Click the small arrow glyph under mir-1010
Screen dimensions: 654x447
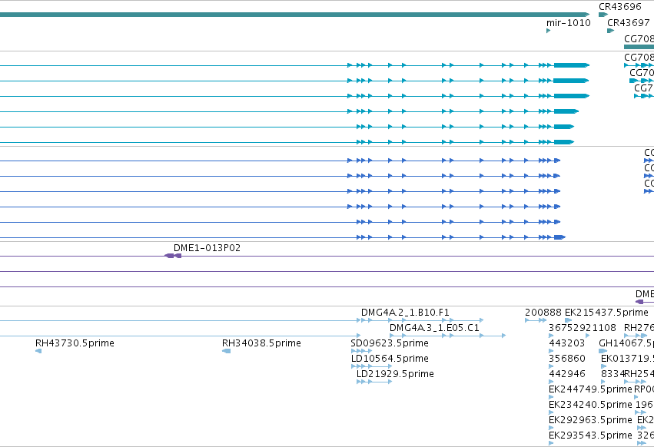549,31
